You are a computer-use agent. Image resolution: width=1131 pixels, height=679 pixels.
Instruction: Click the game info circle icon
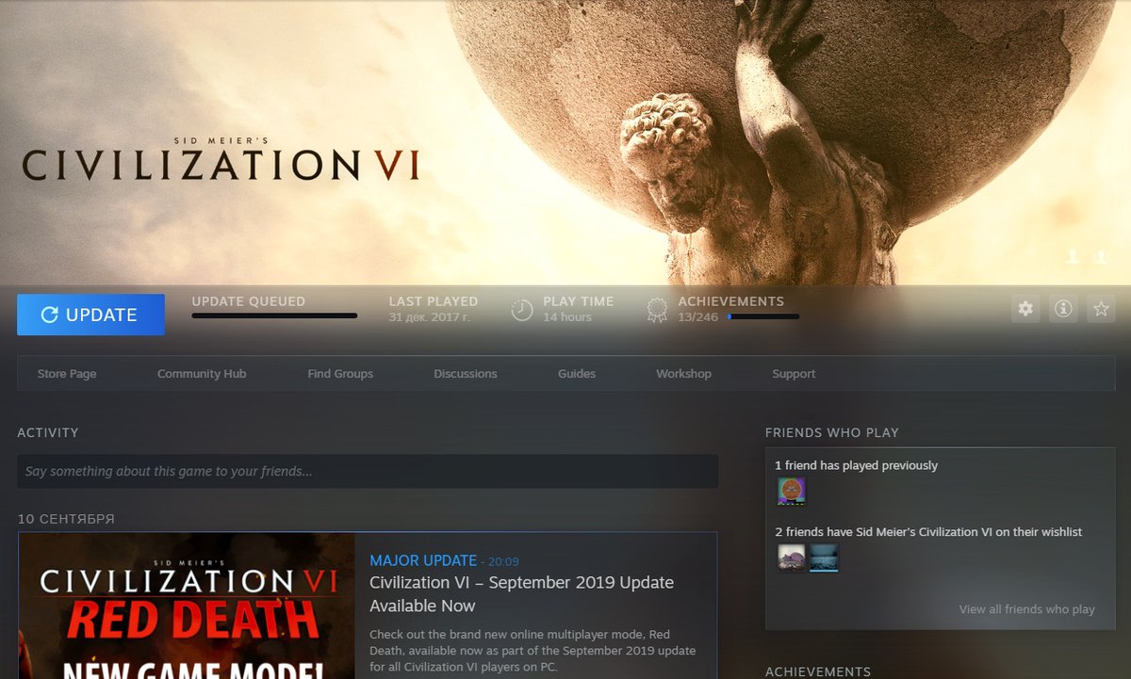click(x=1063, y=309)
